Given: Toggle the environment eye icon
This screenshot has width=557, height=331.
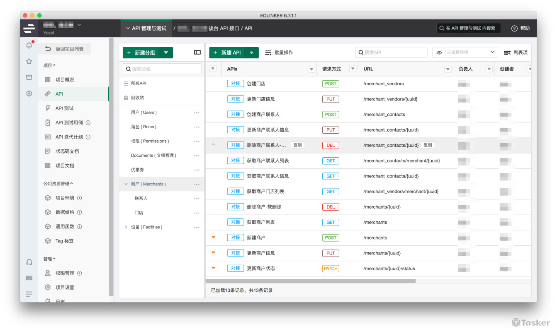Looking at the screenshot, I should pyautogui.click(x=439, y=53).
